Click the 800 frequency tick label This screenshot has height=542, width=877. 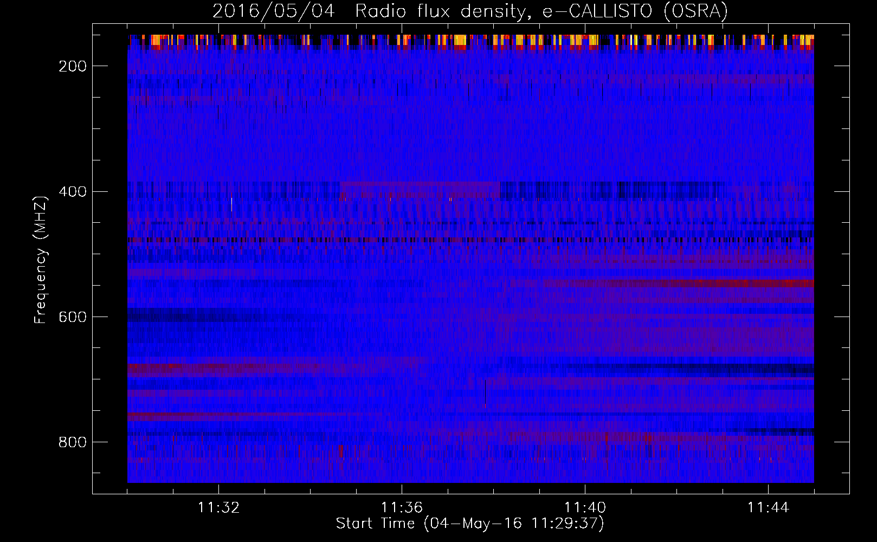73,442
